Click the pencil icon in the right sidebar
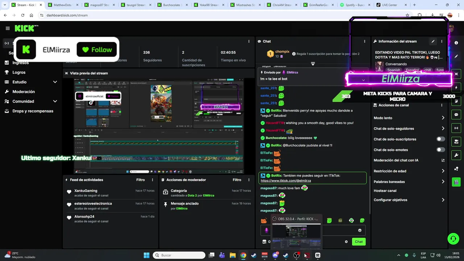Viewport: 464px width, 261px height. pos(456,57)
